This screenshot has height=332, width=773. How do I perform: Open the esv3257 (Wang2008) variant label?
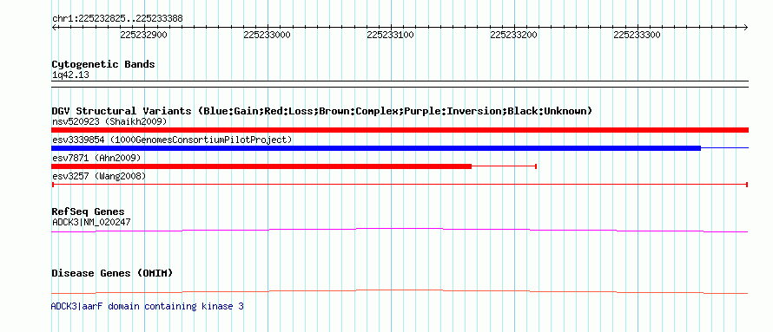[99, 176]
